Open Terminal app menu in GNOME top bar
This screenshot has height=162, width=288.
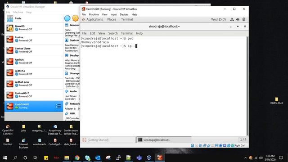[127, 19]
